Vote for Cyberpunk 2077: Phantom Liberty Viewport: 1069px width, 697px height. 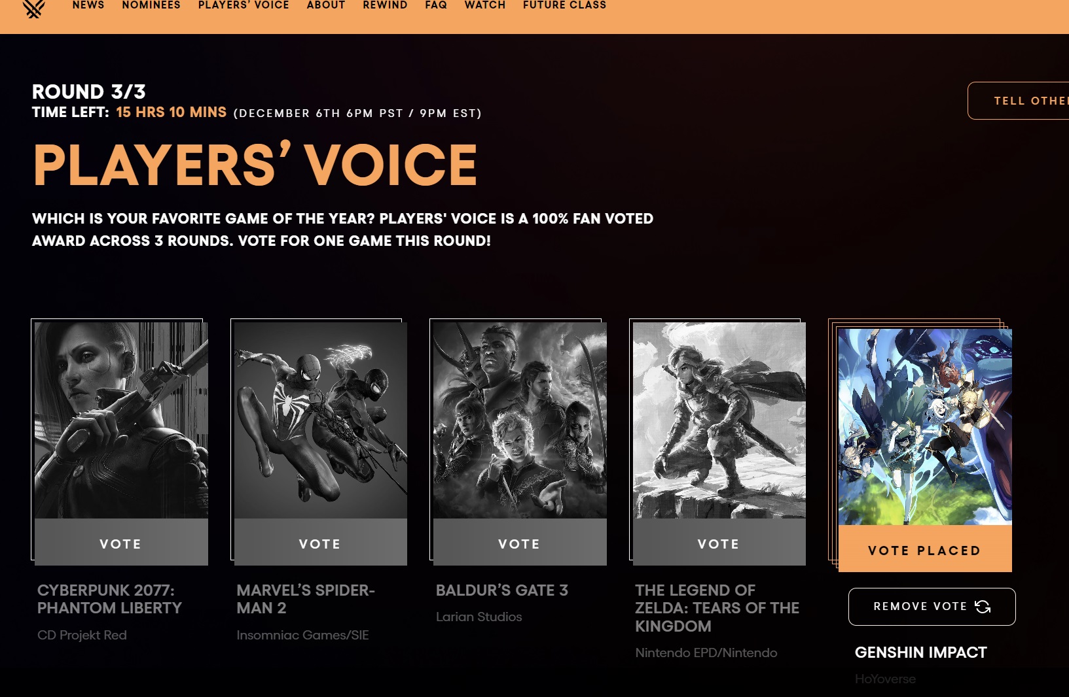121,543
